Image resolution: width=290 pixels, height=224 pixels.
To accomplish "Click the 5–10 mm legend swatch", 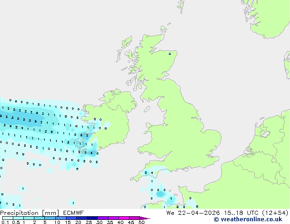I will [x=50, y=218].
